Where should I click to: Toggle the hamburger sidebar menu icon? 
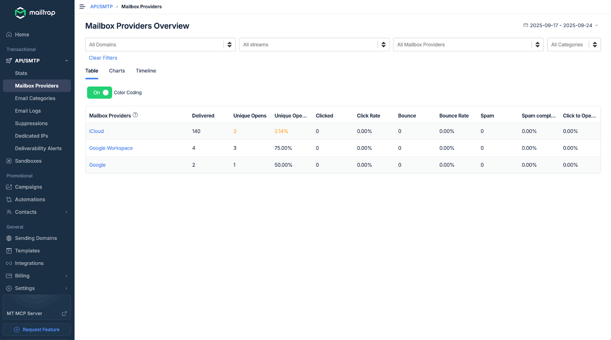(82, 6)
